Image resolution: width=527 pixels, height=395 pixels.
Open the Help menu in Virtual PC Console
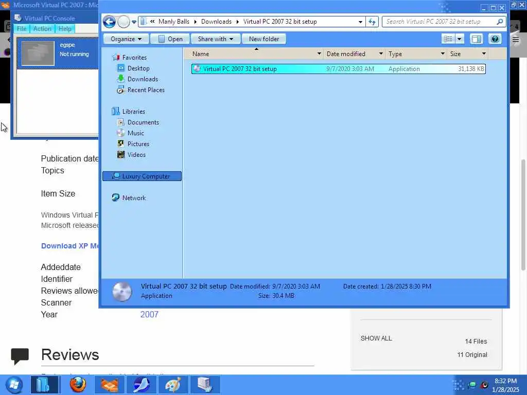64,29
